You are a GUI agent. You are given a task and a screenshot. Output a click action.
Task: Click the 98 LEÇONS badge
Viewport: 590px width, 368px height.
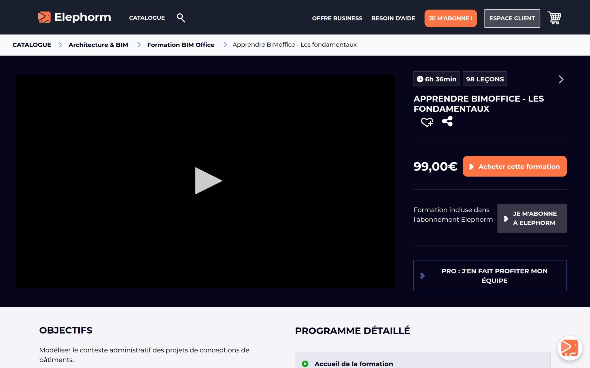point(485,79)
